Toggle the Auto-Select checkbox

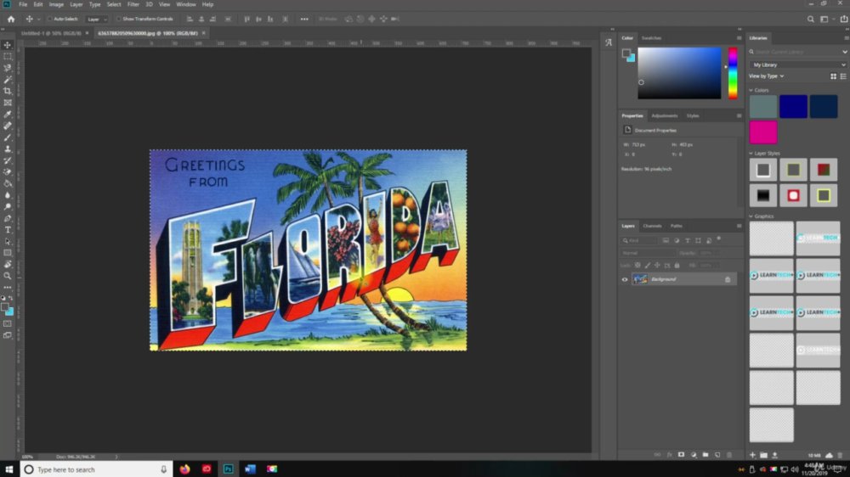tap(49, 19)
